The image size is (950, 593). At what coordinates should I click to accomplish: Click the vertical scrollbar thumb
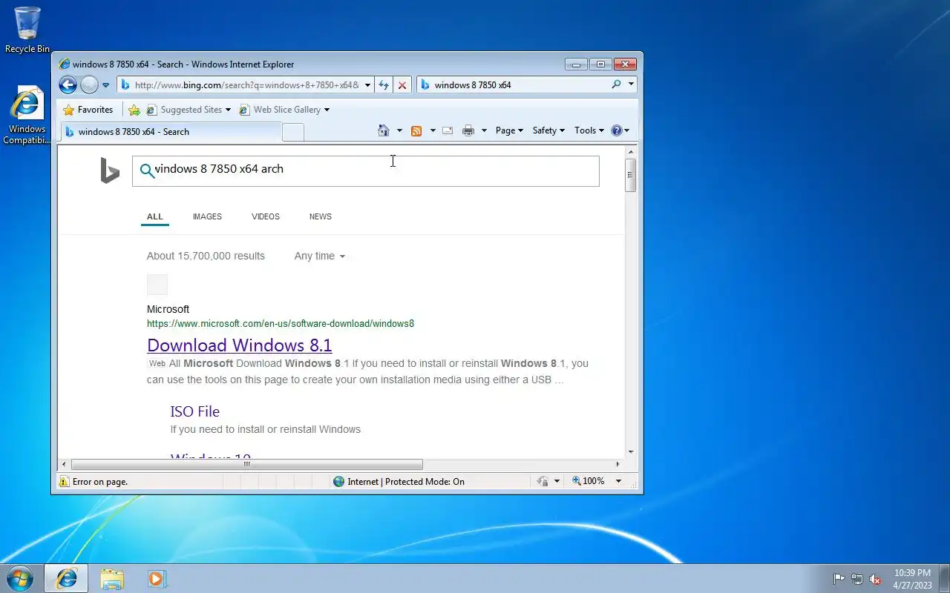(x=630, y=176)
